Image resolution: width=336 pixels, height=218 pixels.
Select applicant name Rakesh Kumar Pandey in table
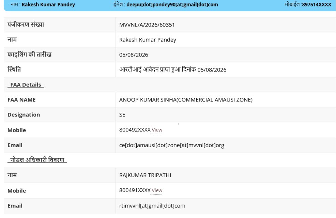click(148, 40)
